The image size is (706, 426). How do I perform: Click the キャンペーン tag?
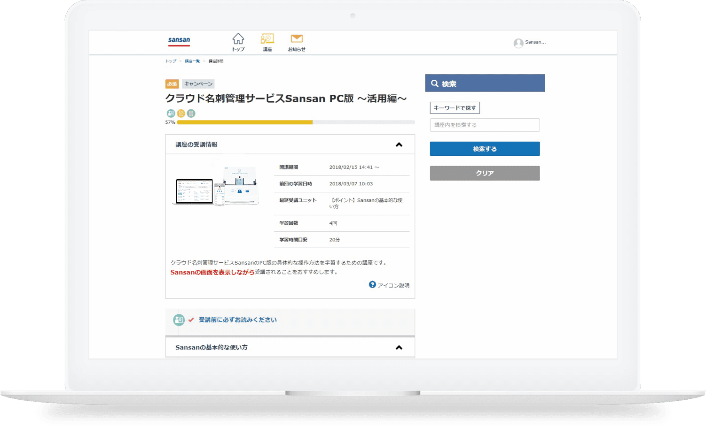pyautogui.click(x=198, y=84)
